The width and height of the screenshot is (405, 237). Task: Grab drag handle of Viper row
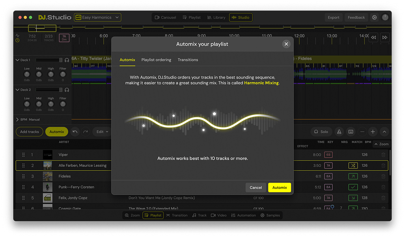click(24, 155)
